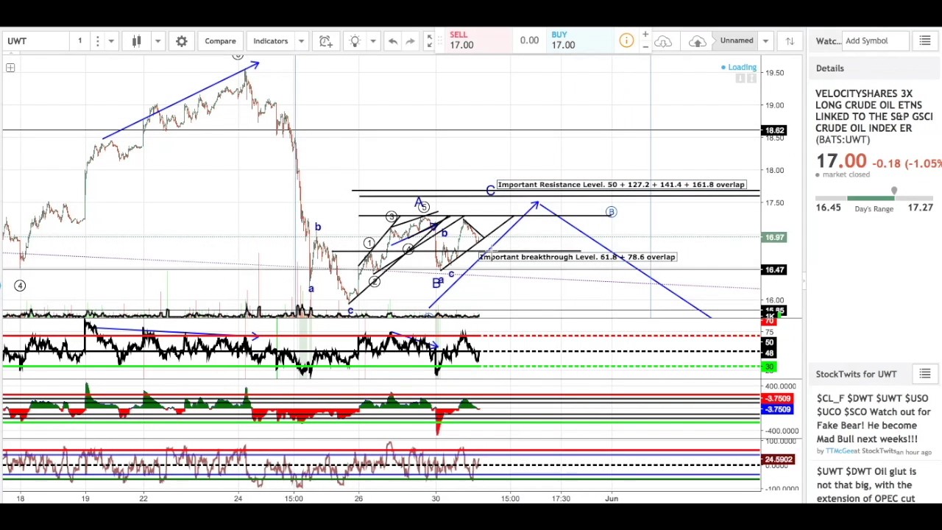Screen dimensions: 942x530
Task: Expand the time interval dropdown arrow
Action: (111, 41)
